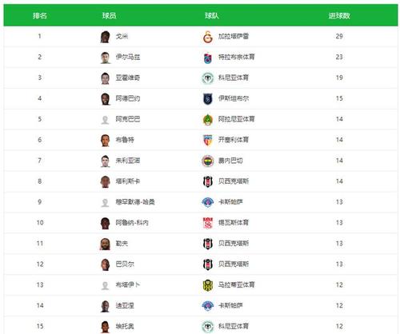Click the Beşiktaş logo in rank 8 row
Image resolution: width=400 pixels, height=334 pixels.
(208, 181)
